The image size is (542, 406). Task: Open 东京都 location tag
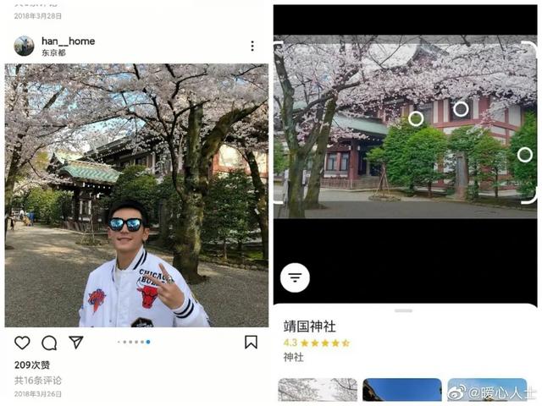pyautogui.click(x=53, y=52)
